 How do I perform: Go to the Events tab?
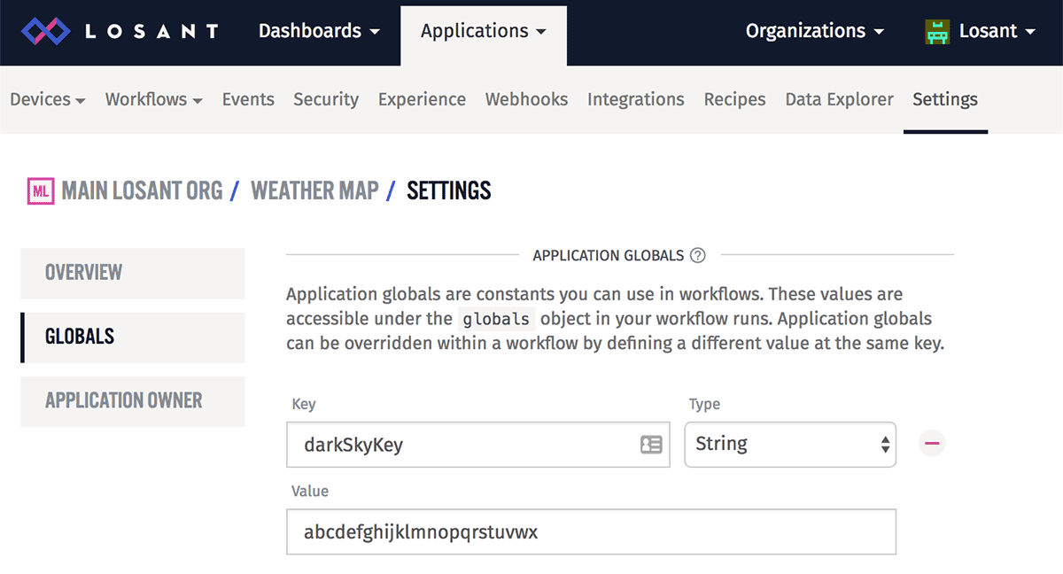tap(248, 99)
